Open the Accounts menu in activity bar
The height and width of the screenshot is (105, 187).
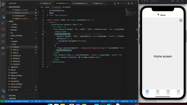click(3, 91)
